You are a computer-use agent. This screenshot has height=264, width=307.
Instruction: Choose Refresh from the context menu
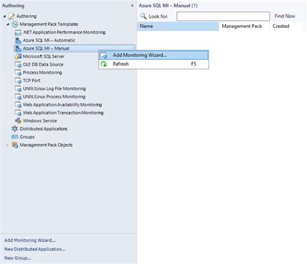(x=153, y=64)
